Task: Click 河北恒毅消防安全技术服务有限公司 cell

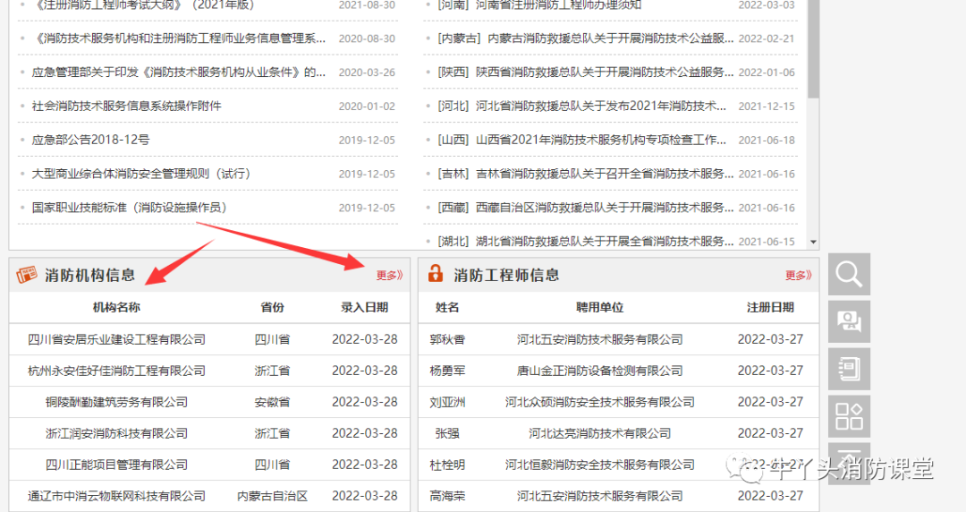Action: [599, 465]
